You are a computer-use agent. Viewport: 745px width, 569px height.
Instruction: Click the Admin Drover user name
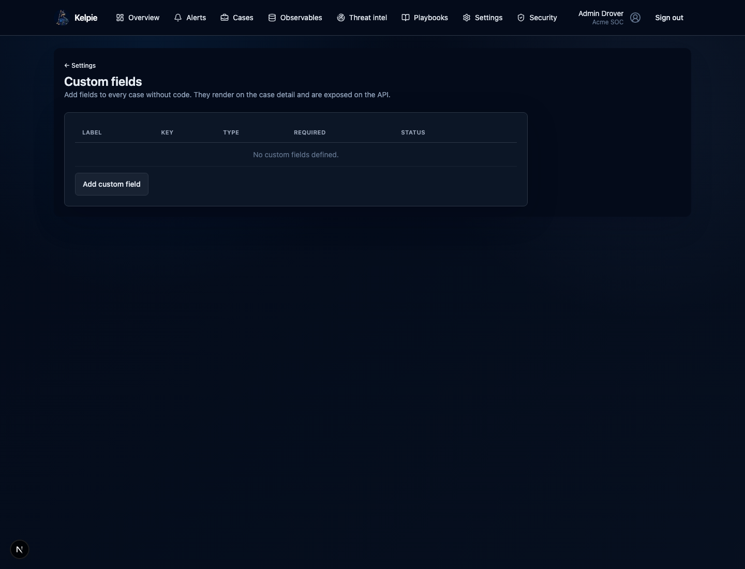601,13
